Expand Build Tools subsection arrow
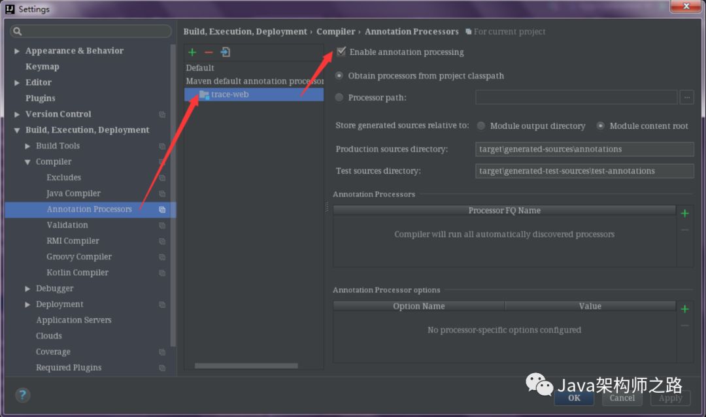Screen dimensions: 706x417 click(x=27, y=146)
